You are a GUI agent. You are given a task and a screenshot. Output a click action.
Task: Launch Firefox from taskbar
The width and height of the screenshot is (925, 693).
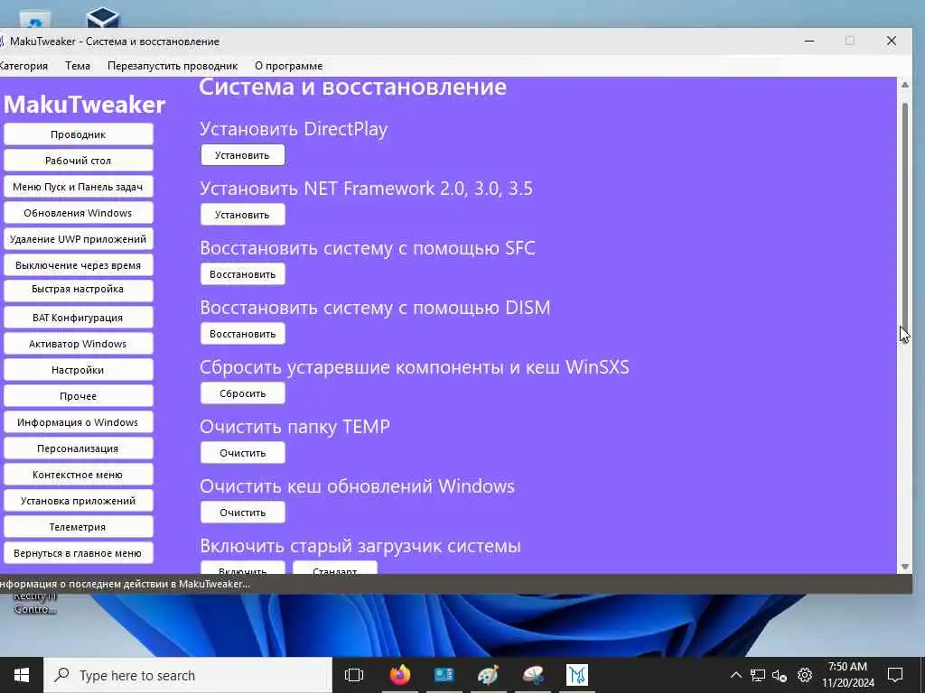coord(400,675)
